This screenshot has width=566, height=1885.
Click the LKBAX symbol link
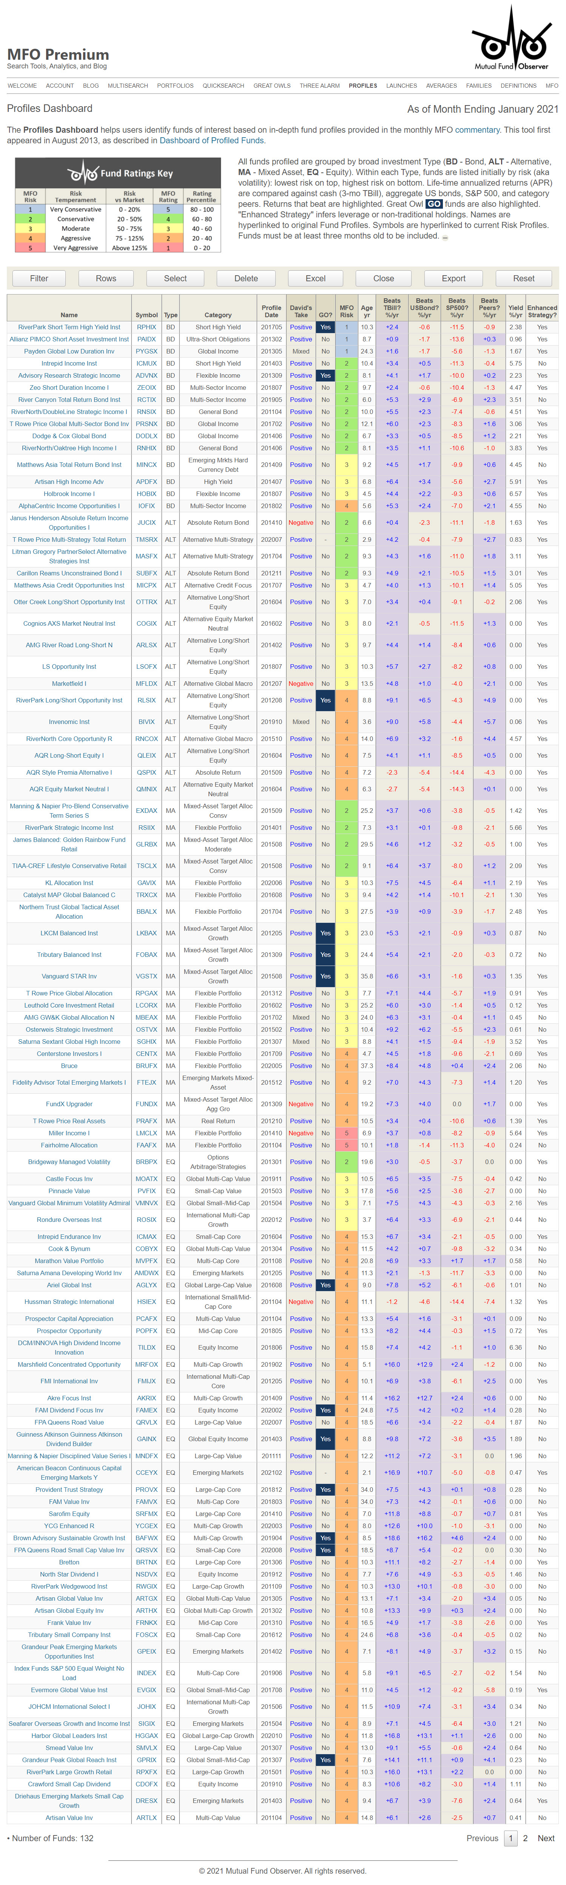click(146, 933)
